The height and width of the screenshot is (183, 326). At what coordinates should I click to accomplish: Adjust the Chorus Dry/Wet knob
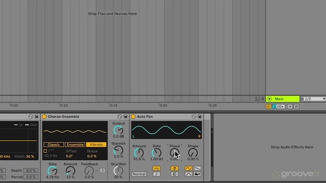coord(118,171)
